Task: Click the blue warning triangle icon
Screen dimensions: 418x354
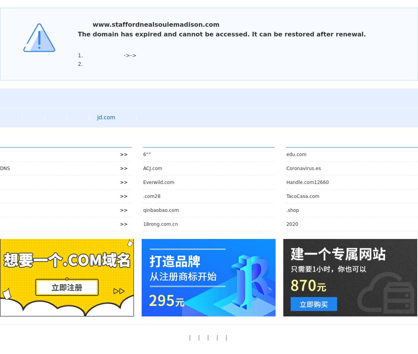Action: pos(39,38)
